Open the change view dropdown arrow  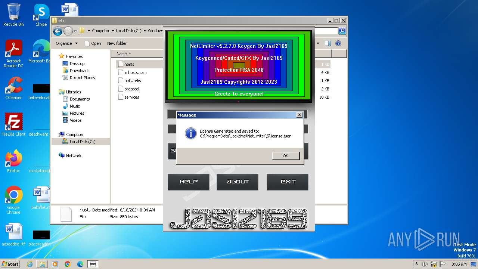318,43
